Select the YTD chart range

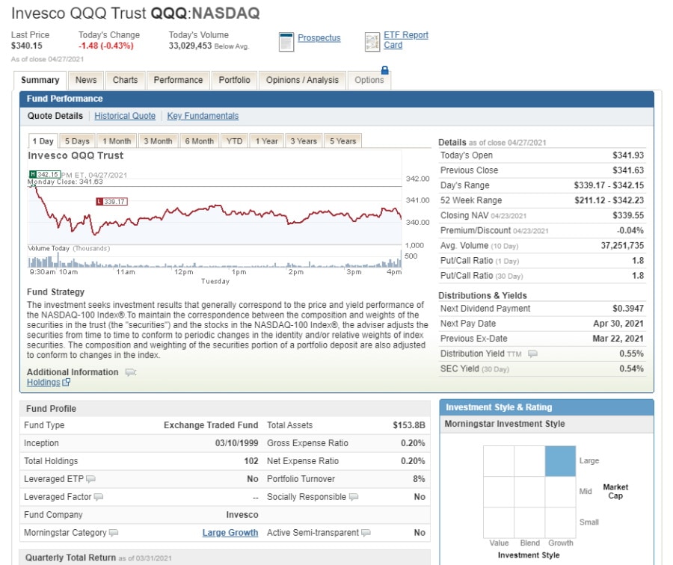[234, 141]
